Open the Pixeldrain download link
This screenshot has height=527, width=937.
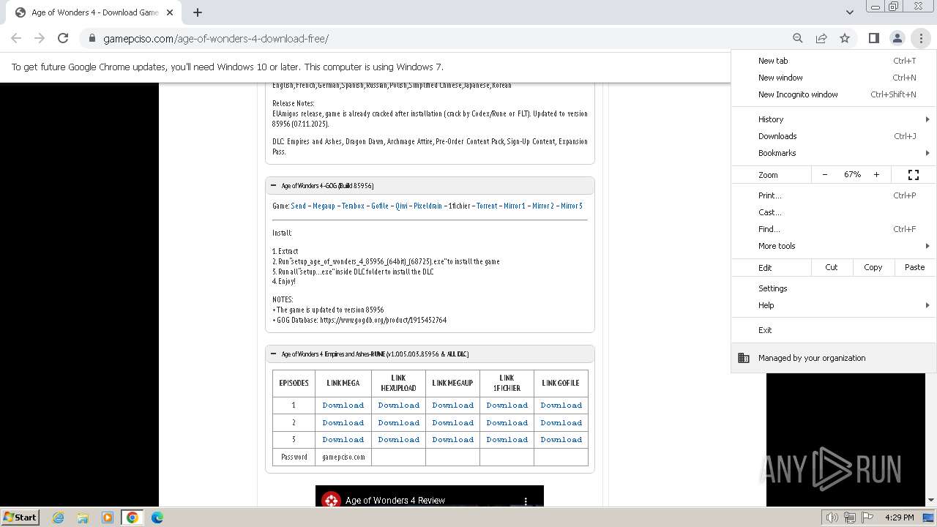[x=428, y=206]
